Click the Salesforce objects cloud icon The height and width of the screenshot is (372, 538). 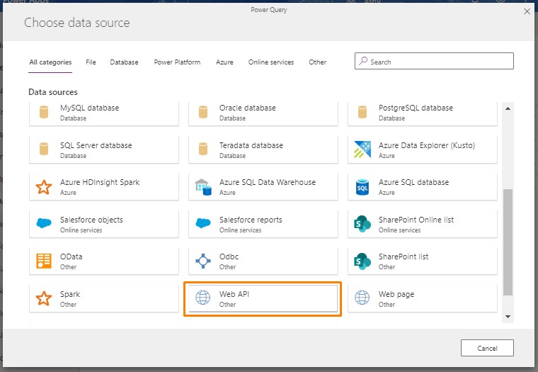click(44, 224)
